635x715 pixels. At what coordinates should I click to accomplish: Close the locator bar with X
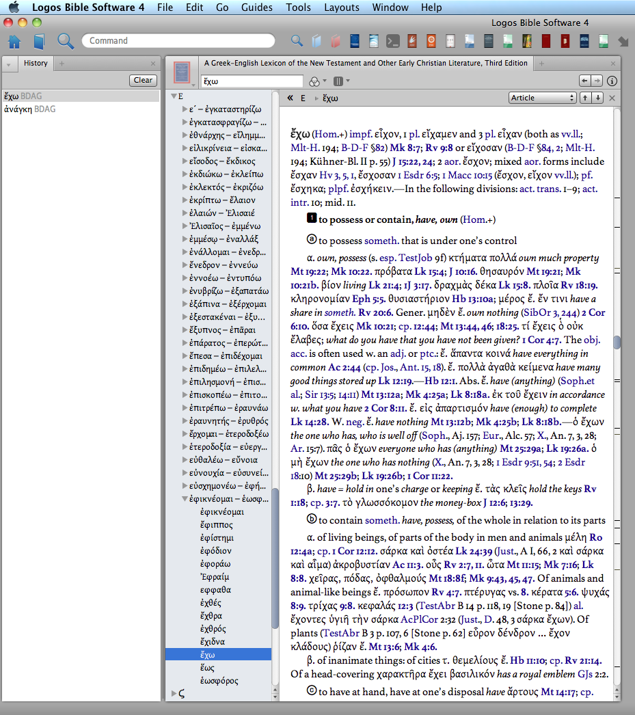click(x=612, y=98)
